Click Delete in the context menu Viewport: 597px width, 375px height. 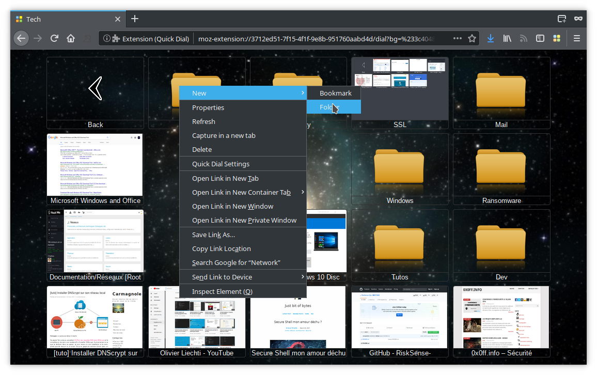[x=202, y=149]
